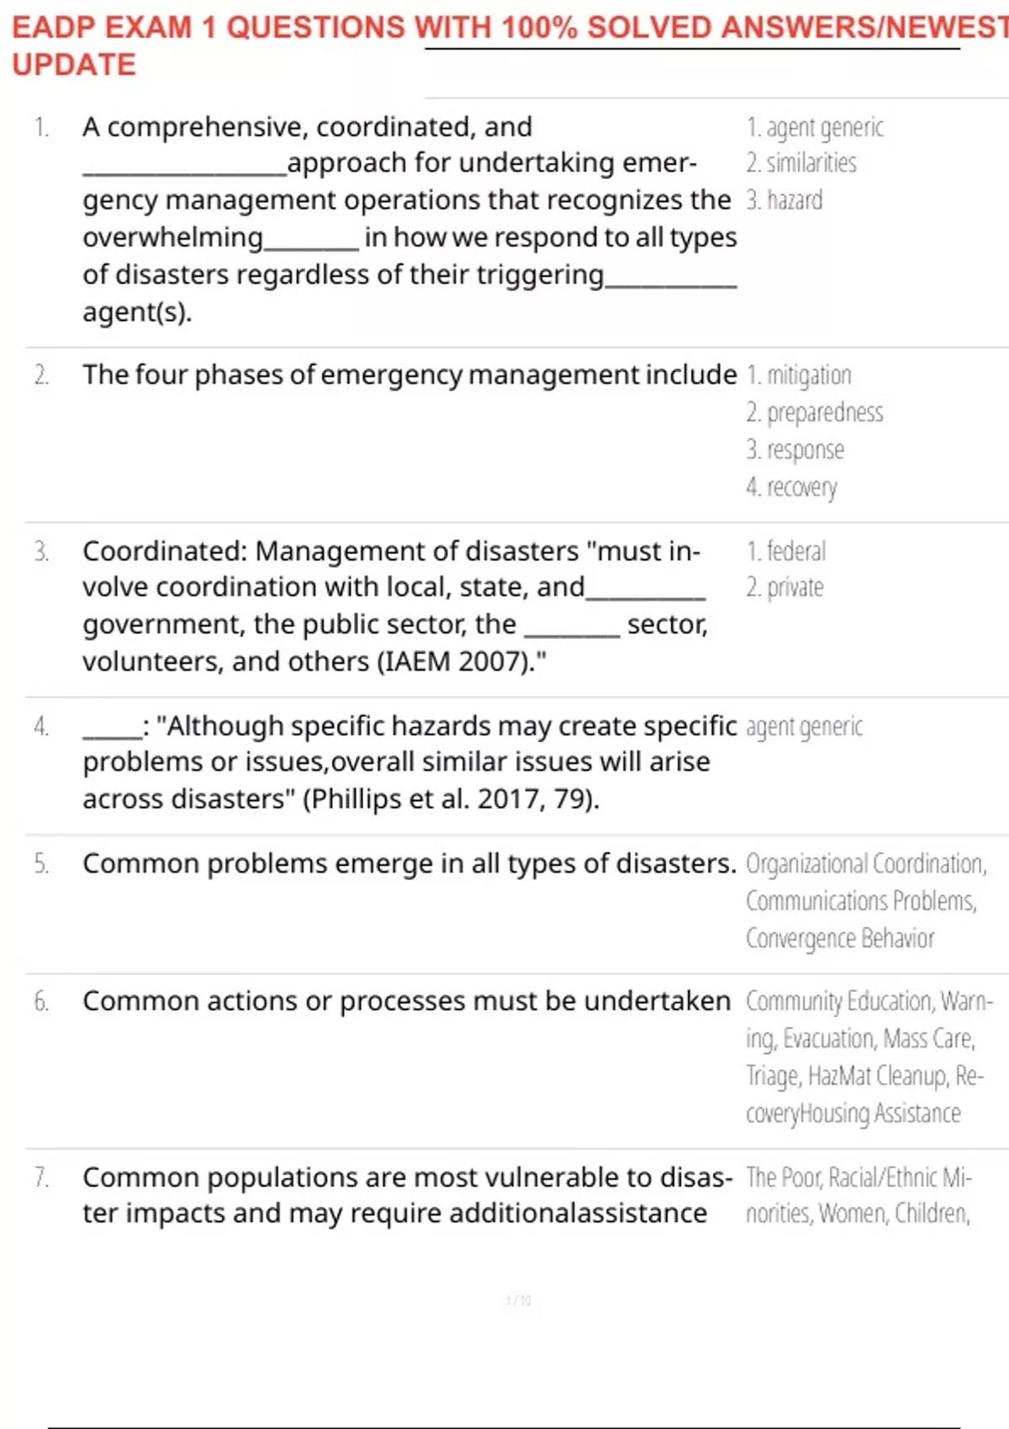Image resolution: width=1009 pixels, height=1429 pixels.
Task: Click the 'preparedness' answer
Action: pyautogui.click(x=815, y=413)
